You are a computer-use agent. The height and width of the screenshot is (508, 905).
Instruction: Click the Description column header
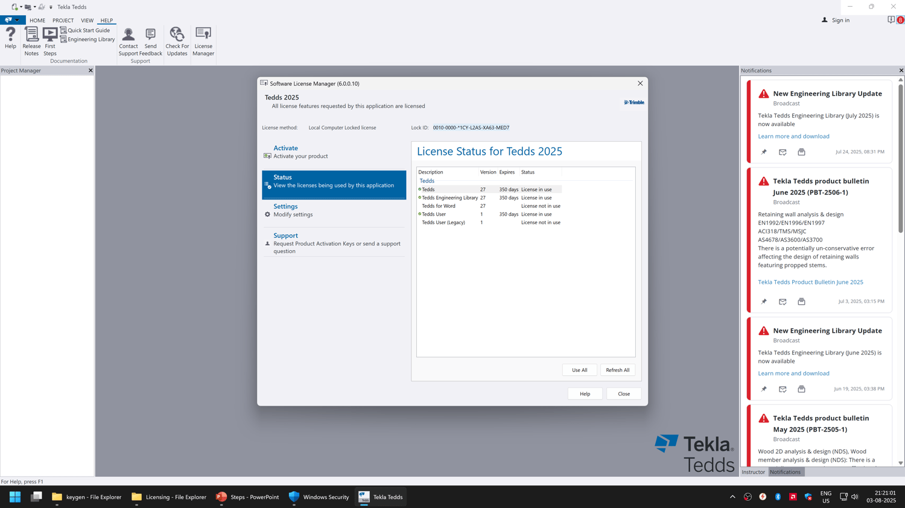tap(448, 172)
